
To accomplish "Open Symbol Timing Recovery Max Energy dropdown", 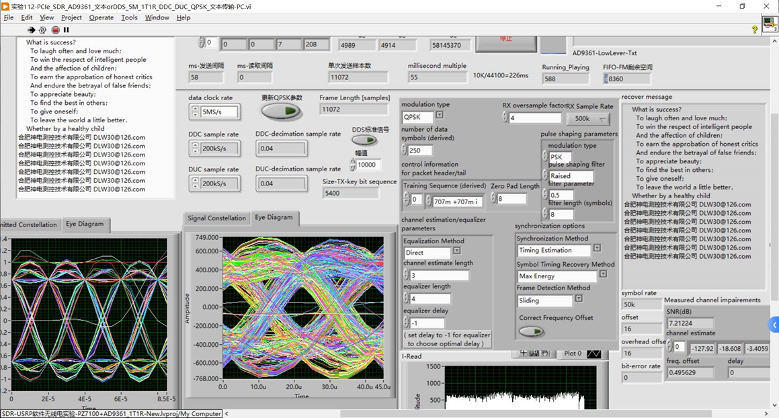I will [603, 274].
